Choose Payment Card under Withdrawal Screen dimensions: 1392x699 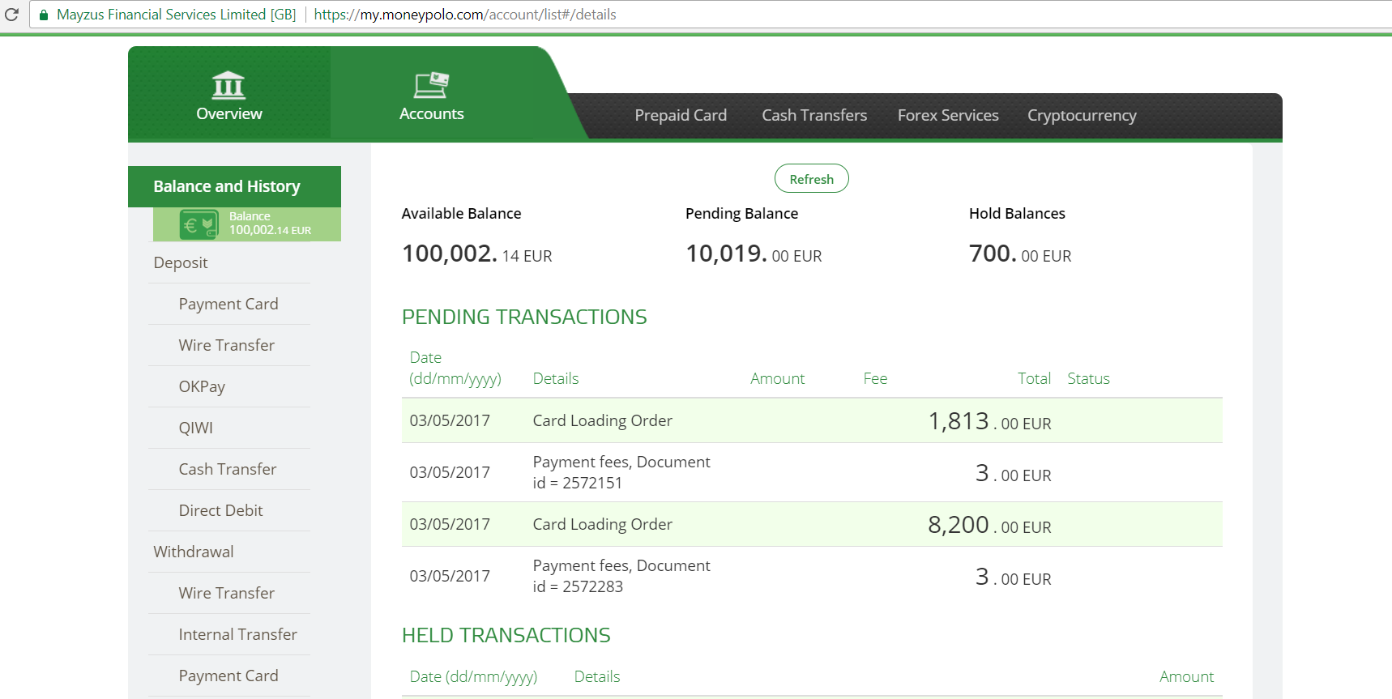228,676
